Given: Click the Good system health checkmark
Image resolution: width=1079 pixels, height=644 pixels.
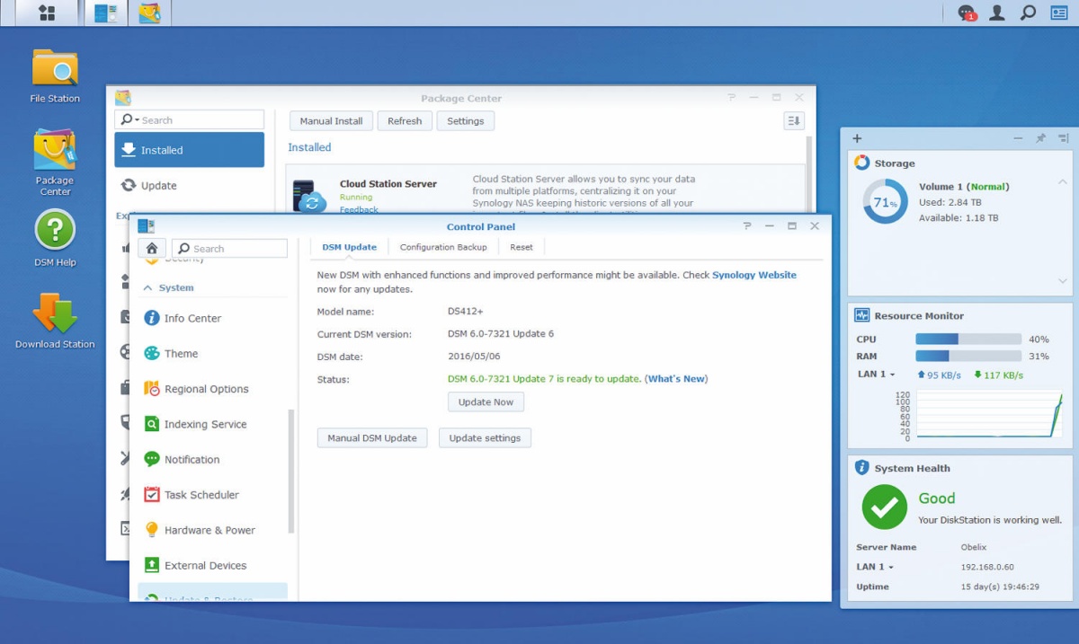Looking at the screenshot, I should [884, 507].
